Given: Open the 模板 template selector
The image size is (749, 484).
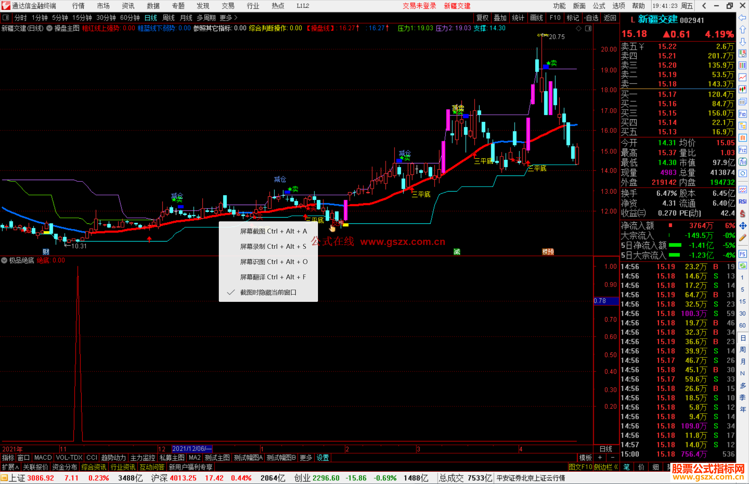Looking at the screenshot, I should point(585,458).
